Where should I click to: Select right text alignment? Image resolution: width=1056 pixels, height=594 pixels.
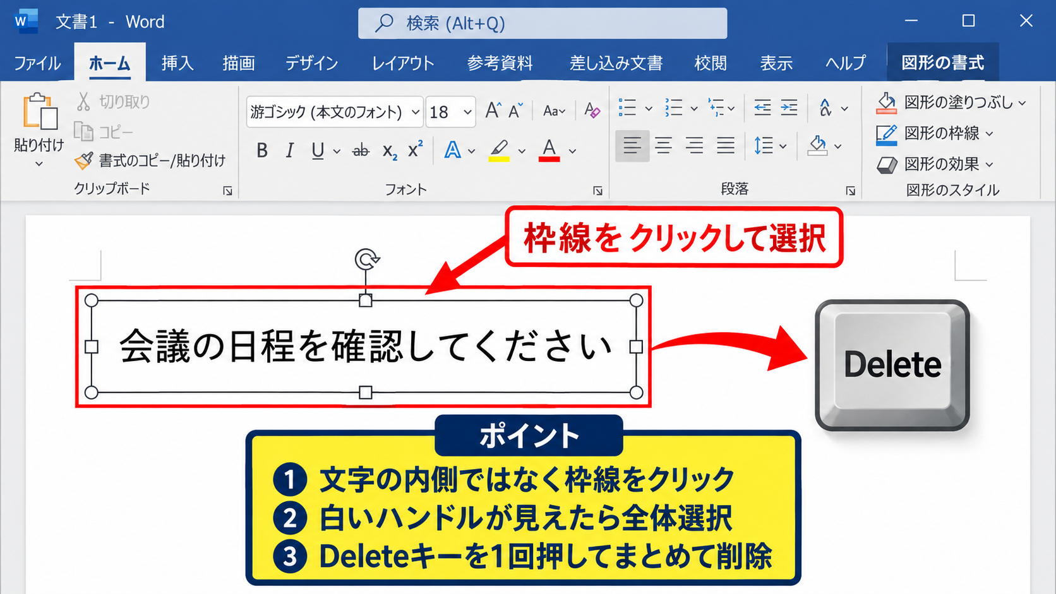pyautogui.click(x=694, y=146)
